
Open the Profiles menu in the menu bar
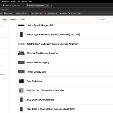point(13,2)
